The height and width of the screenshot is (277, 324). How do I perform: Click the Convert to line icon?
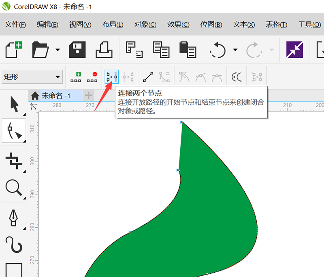(148, 76)
